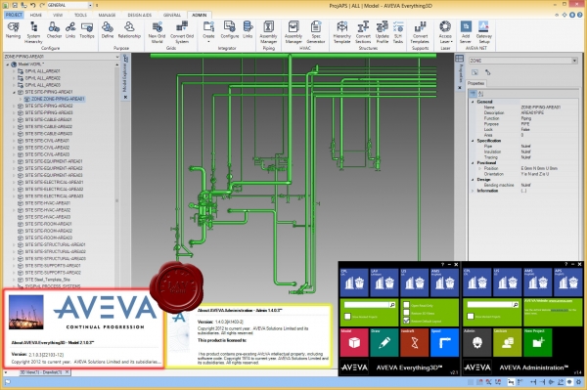Open the DESIGN AIDS ribbon tab
This screenshot has height=390, width=587.
click(x=139, y=15)
